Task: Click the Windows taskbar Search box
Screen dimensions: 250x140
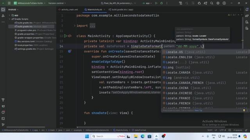Action: point(108,136)
